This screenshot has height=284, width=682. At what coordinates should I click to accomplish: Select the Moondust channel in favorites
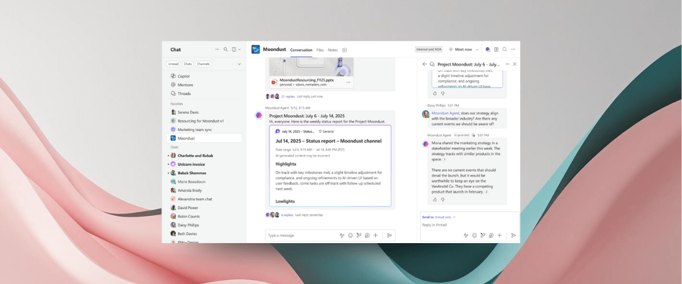click(x=205, y=138)
